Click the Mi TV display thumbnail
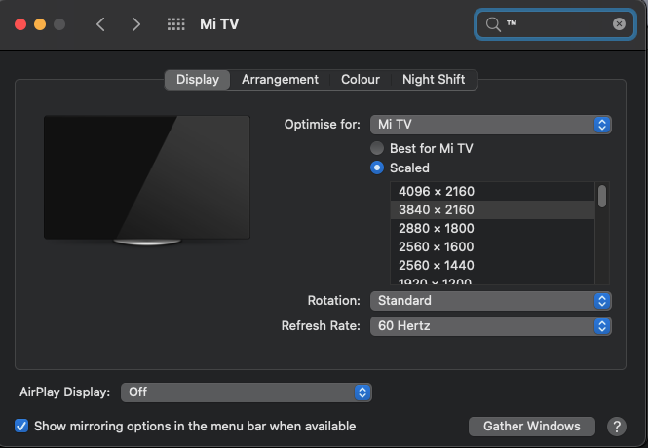Viewport: 648px width, 448px height. [x=147, y=180]
